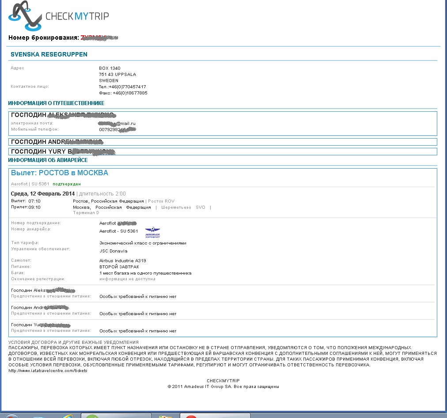Image resolution: width=447 pixels, height=418 pixels.
Task: Click 'Экономический класс с ограничениями' fare type
Action: (x=143, y=243)
